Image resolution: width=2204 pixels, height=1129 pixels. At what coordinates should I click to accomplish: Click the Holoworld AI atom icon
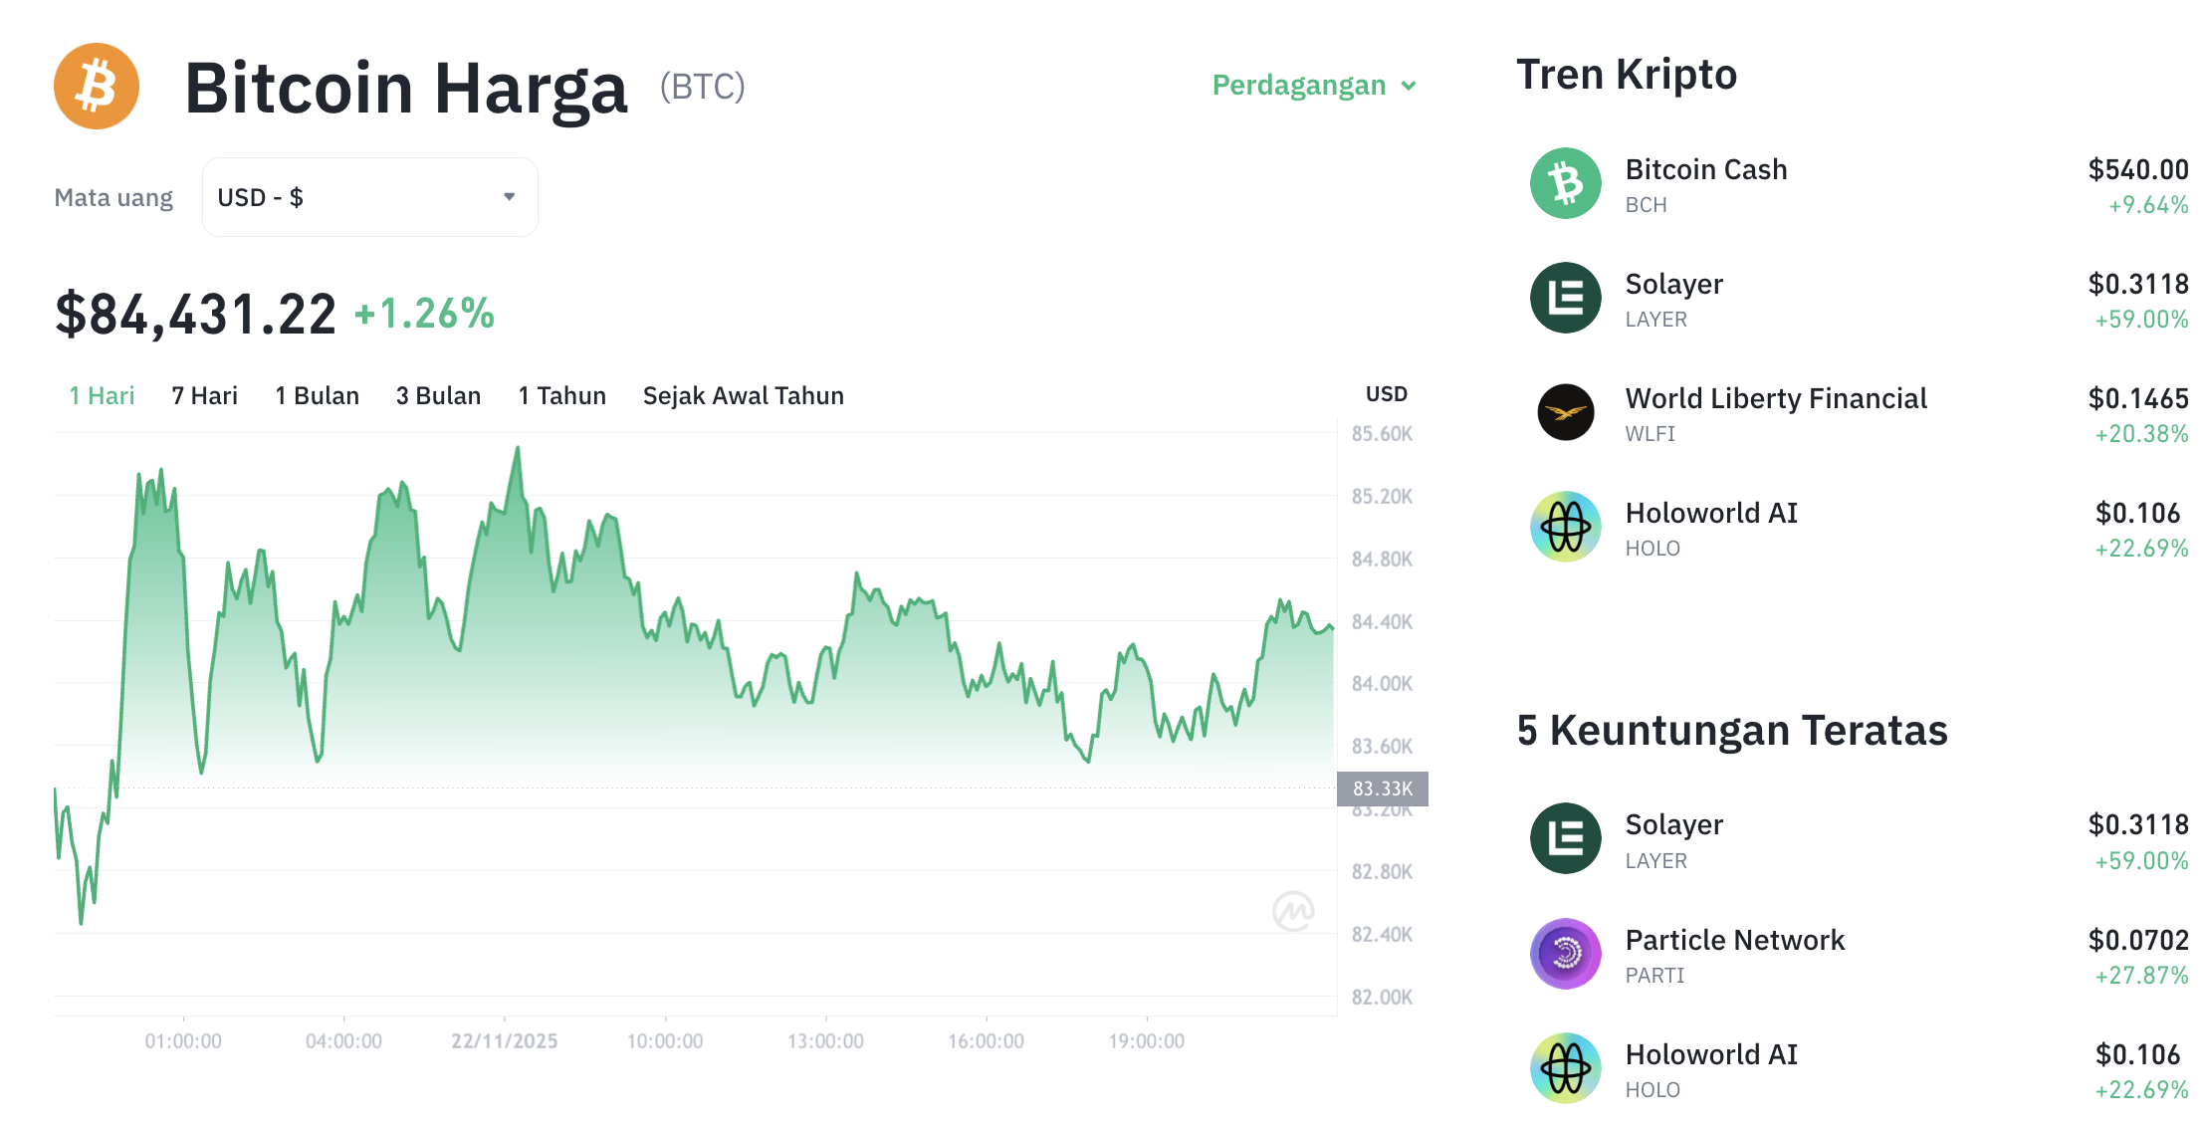[1564, 527]
